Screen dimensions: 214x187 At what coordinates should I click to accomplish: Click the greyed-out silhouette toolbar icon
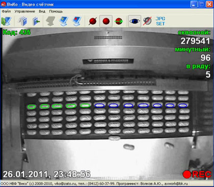[50, 21]
